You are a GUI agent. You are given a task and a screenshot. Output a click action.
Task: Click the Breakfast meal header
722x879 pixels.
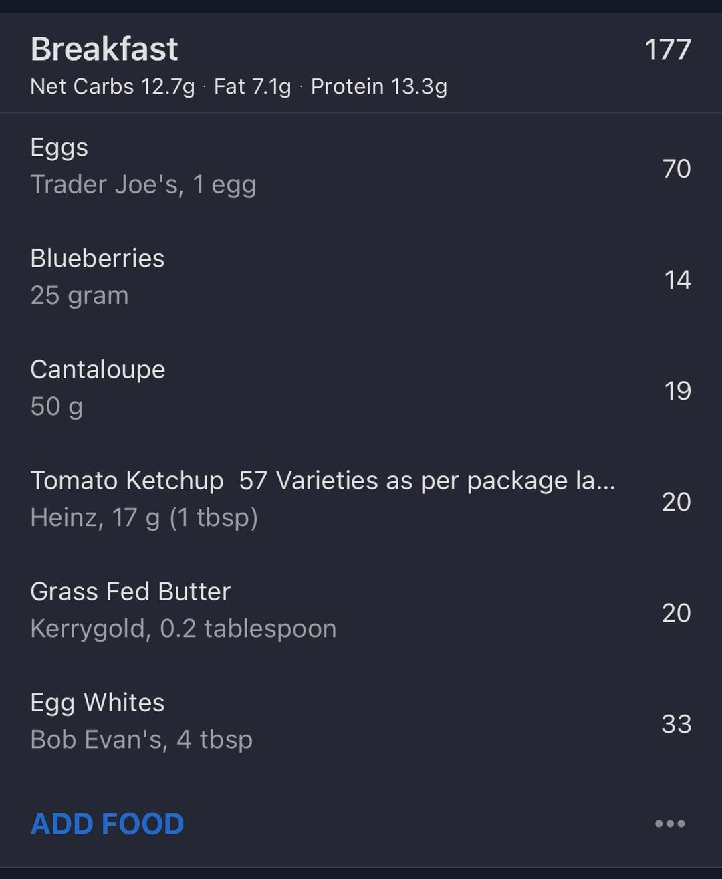[x=104, y=49]
